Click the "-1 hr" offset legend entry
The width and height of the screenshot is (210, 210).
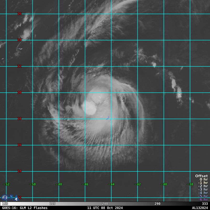(203, 183)
